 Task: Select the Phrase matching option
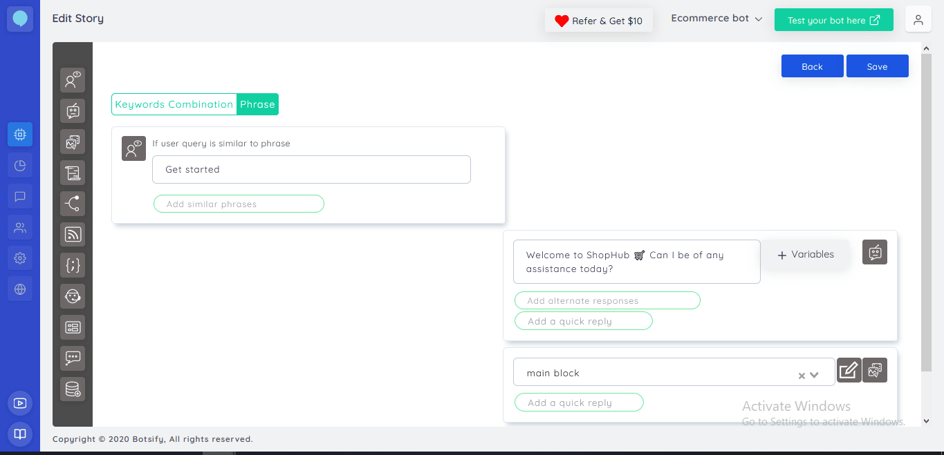point(257,104)
